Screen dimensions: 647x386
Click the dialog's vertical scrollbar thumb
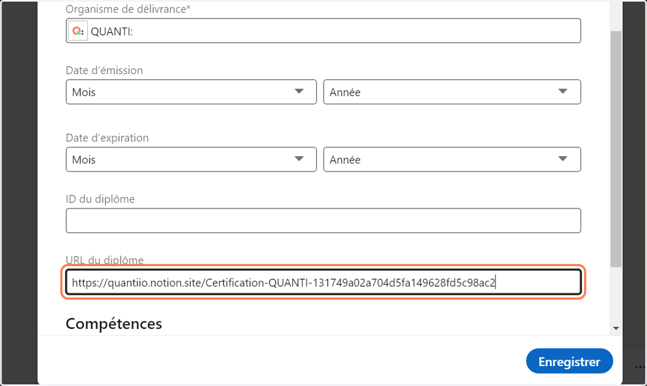pyautogui.click(x=616, y=149)
